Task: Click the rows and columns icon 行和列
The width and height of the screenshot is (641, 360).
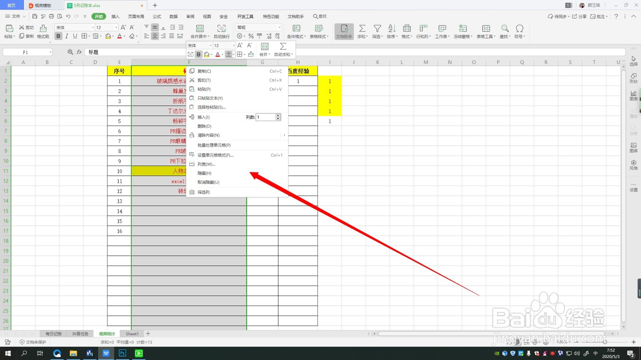Action: [423, 28]
